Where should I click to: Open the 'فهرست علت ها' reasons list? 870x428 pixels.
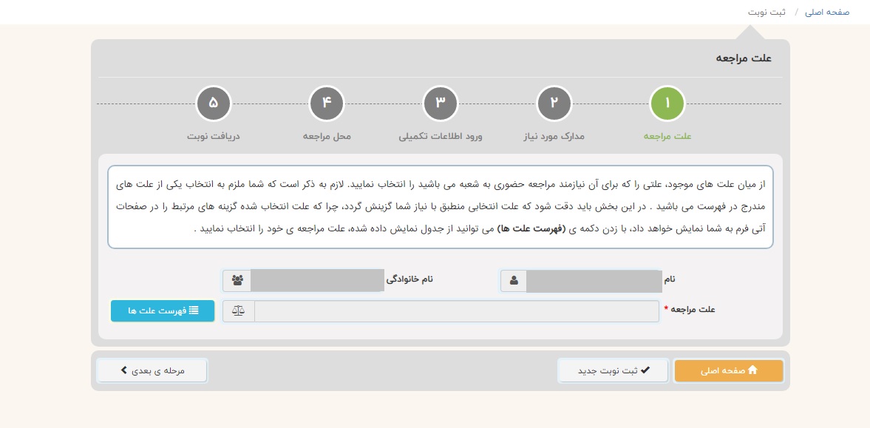163,311
